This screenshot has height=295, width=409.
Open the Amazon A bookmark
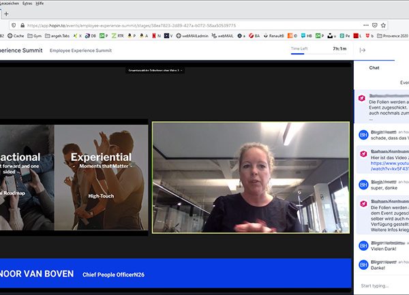tap(144, 35)
